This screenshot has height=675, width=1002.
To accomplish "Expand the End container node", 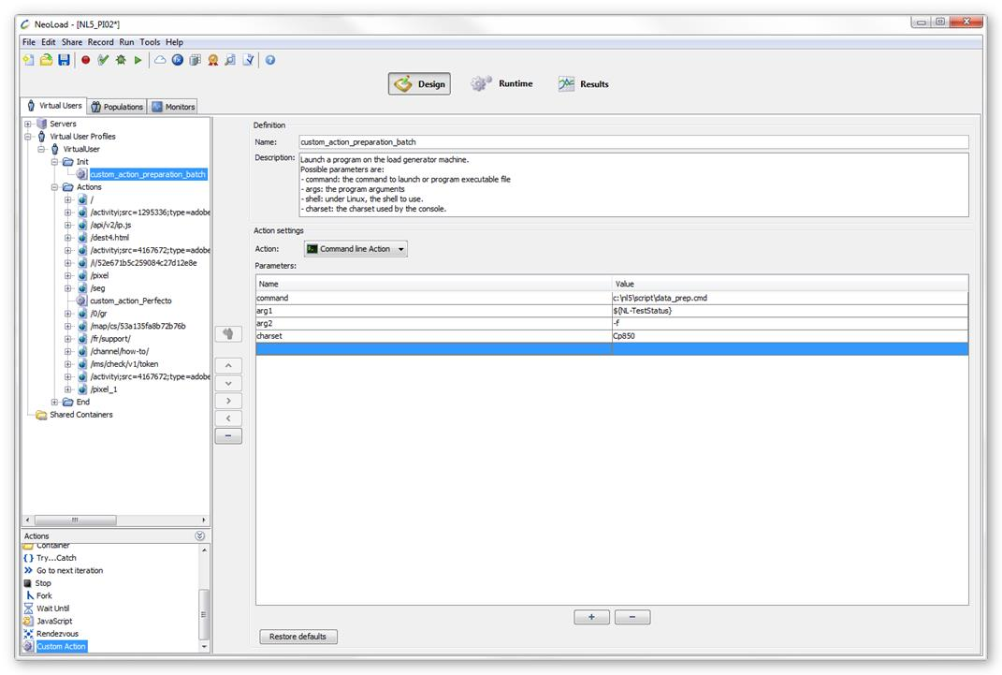I will pos(55,402).
